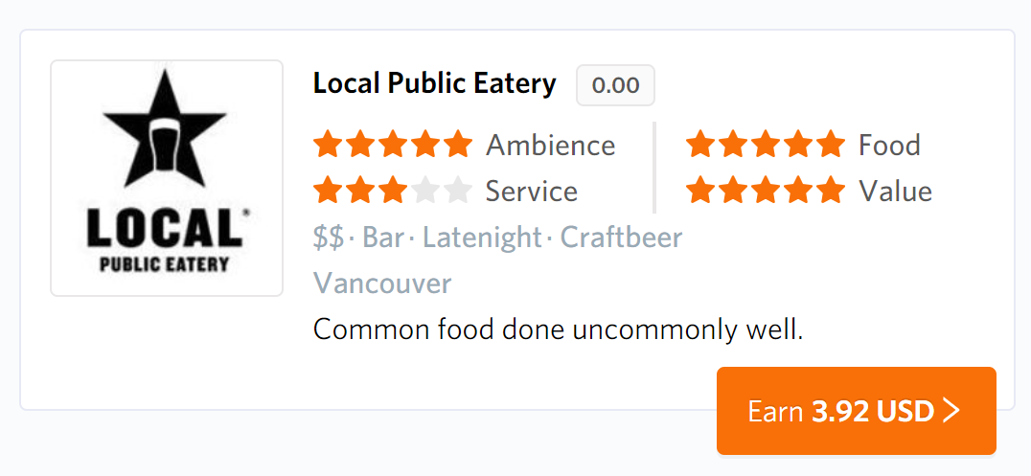Select the Vancouver location label
The image size is (1031, 476).
pos(382,283)
